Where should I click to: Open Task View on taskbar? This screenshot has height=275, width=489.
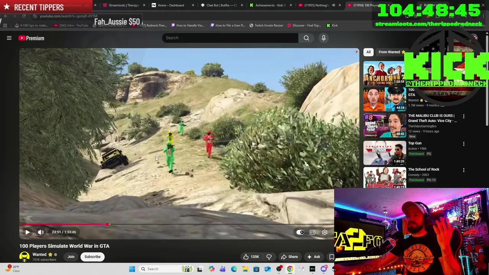click(199, 269)
